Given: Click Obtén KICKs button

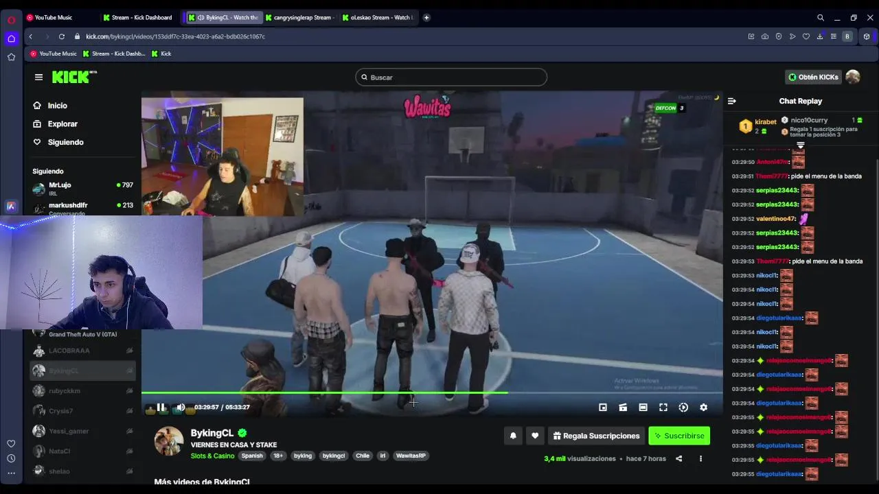Looking at the screenshot, I should pyautogui.click(x=813, y=77).
